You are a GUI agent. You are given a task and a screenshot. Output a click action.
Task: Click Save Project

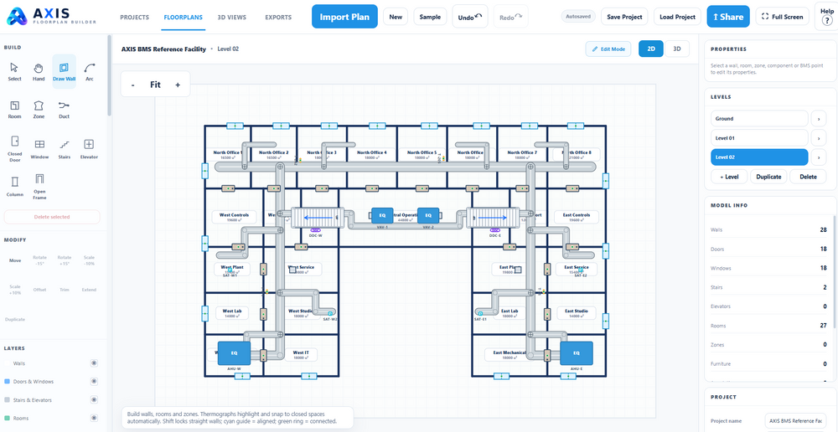(625, 17)
